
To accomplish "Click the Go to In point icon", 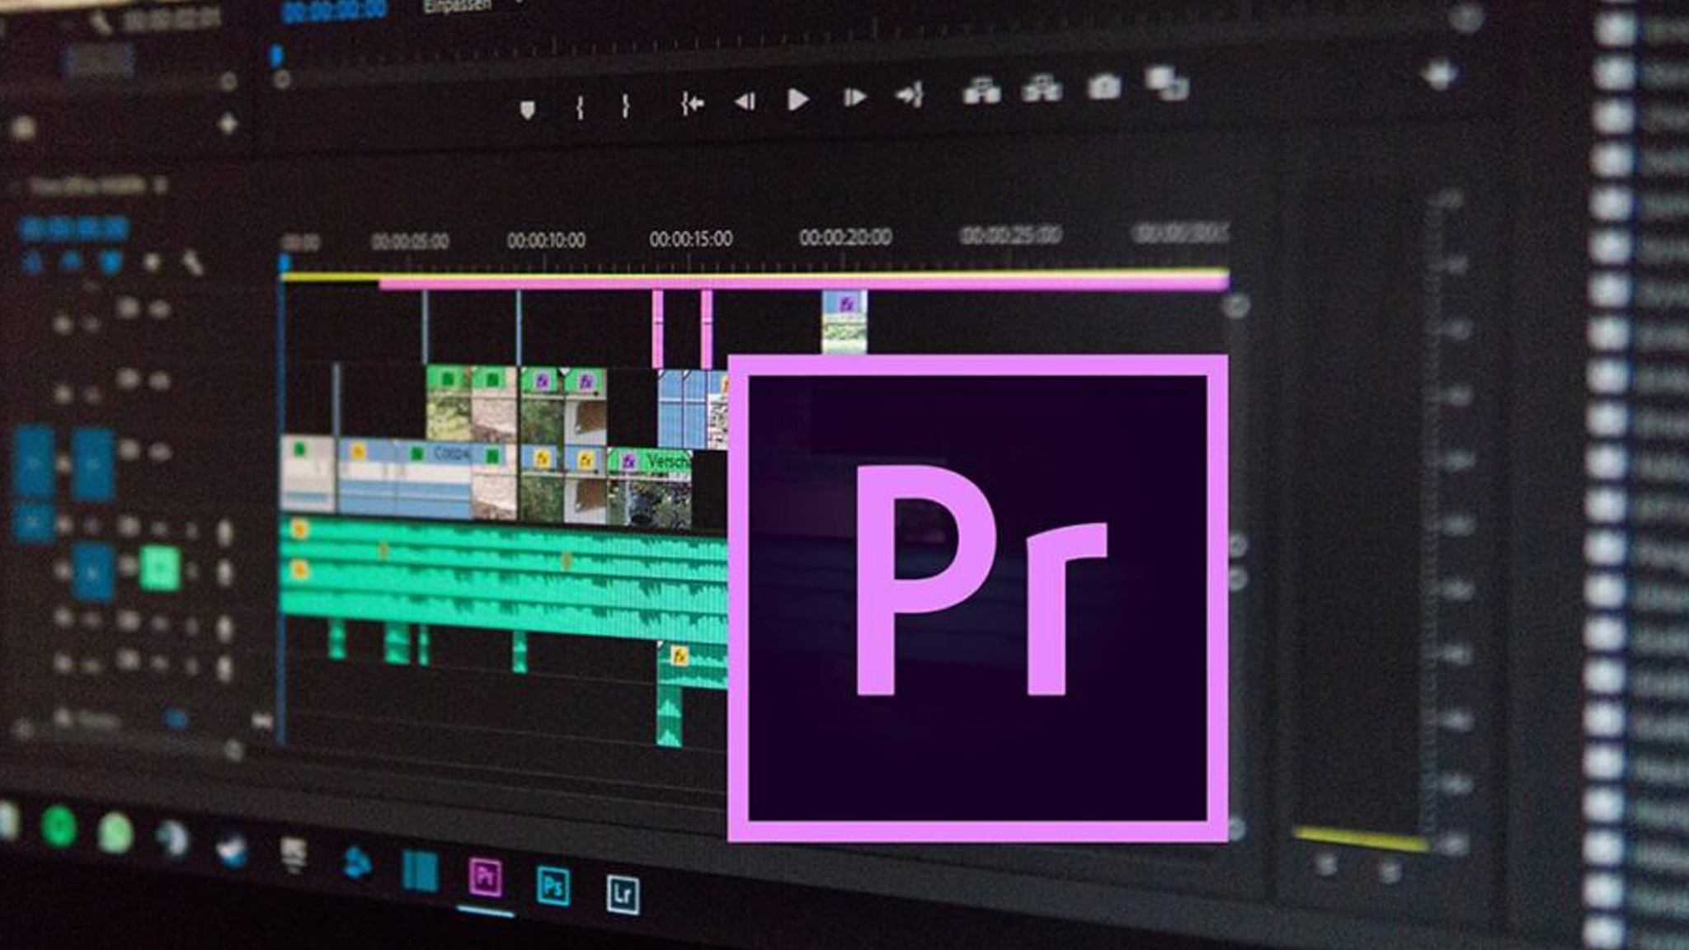I will pos(692,104).
